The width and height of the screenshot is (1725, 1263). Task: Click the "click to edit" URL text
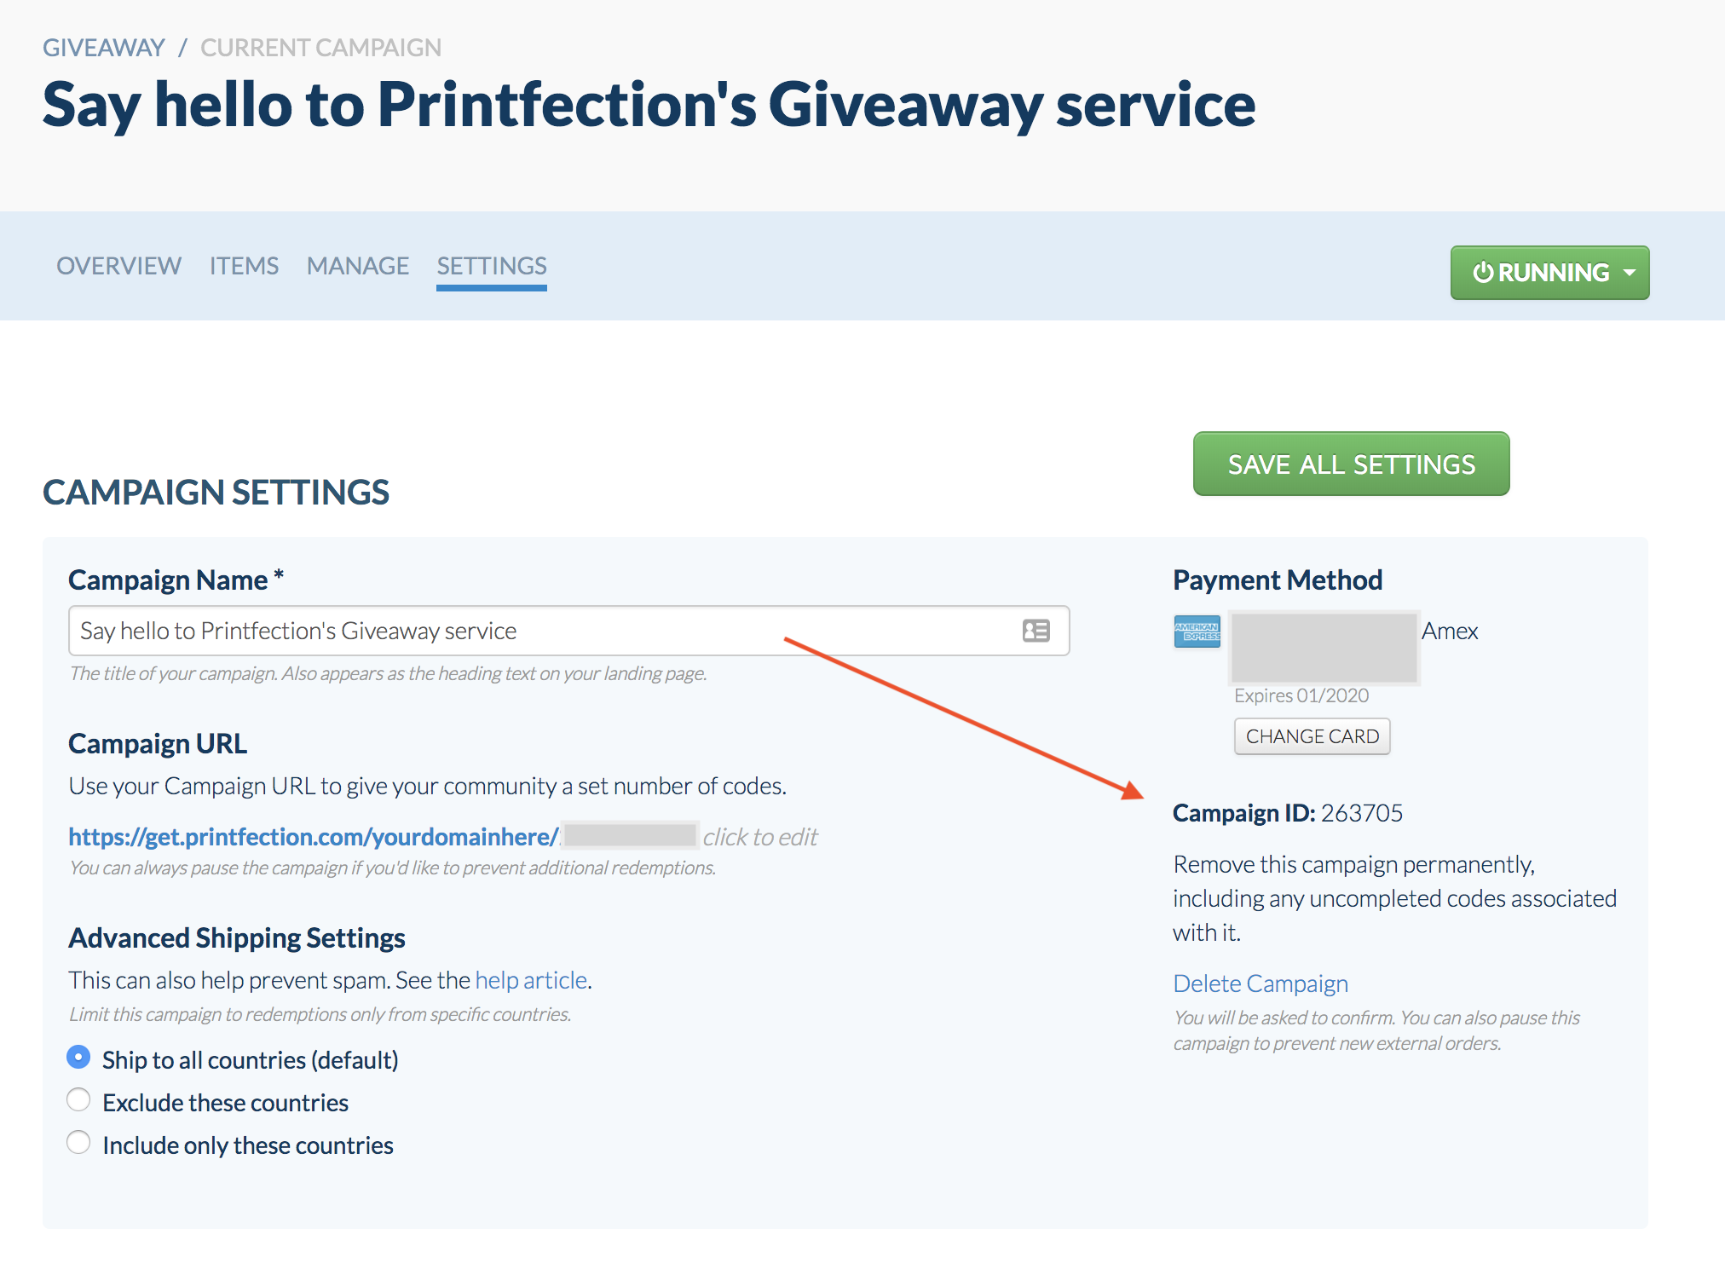pyautogui.click(x=759, y=837)
